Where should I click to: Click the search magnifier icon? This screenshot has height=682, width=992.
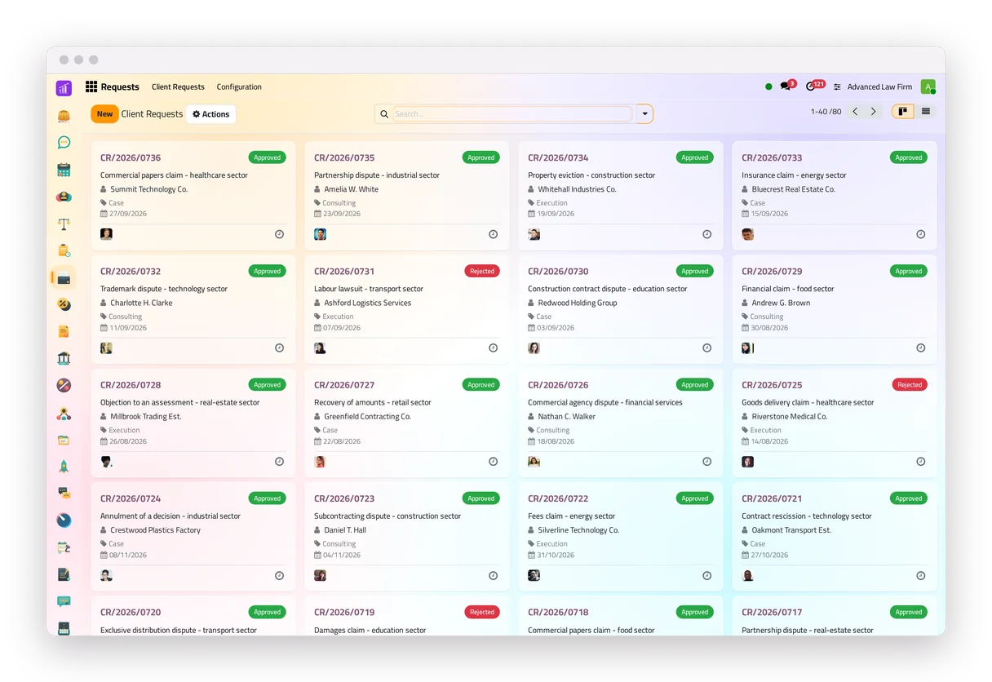(x=384, y=114)
